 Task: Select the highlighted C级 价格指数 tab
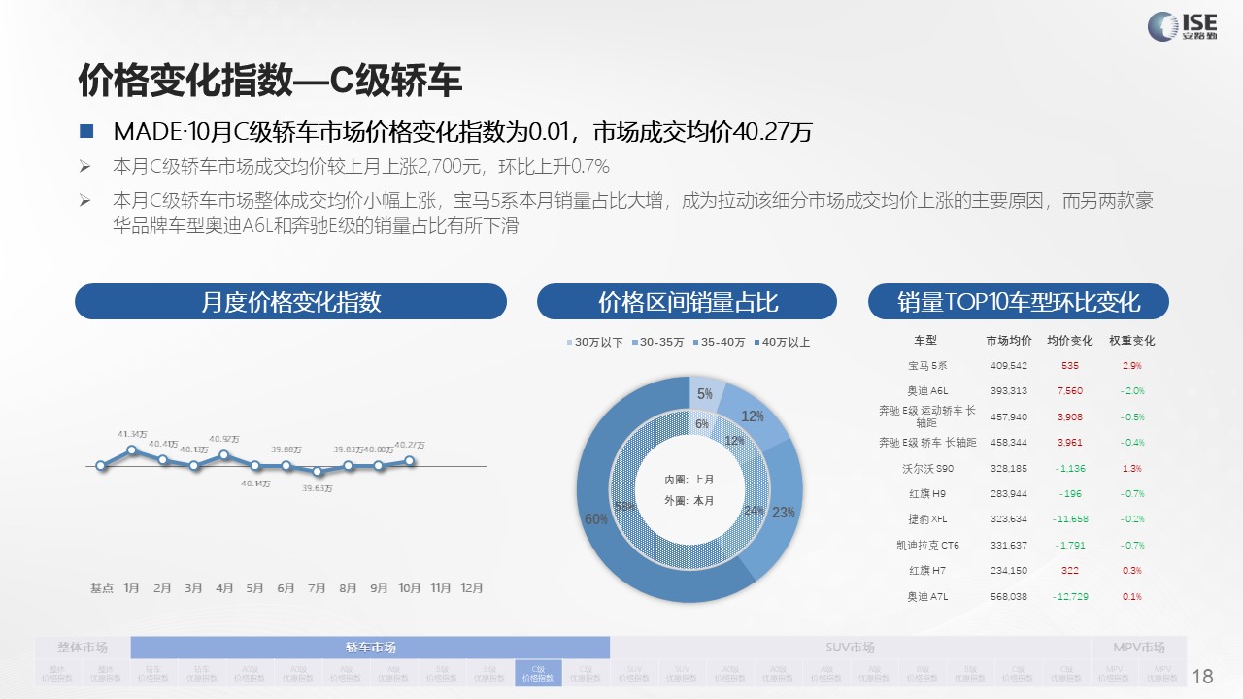[538, 673]
